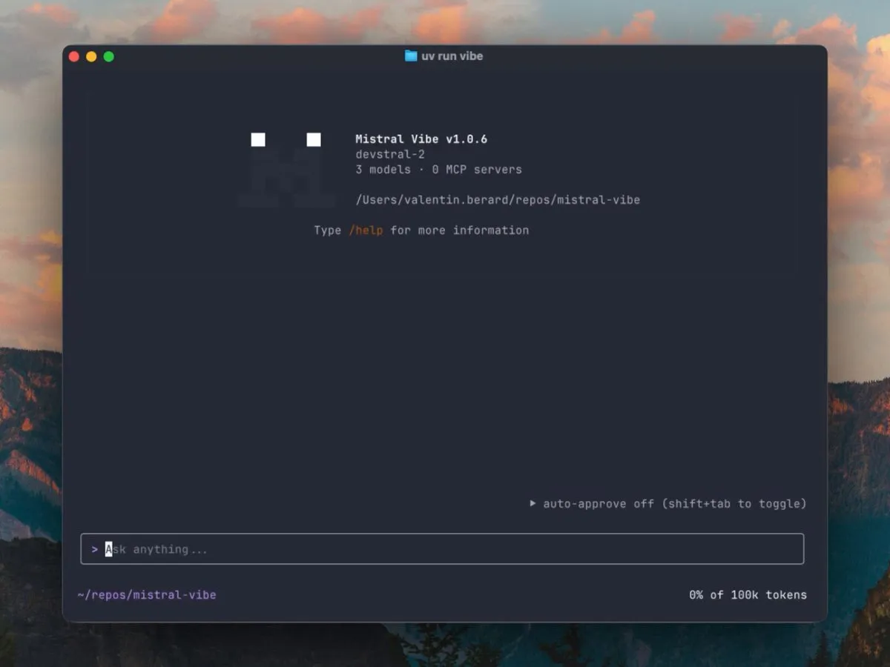Click the '3 models · 0 MCP servers' line
The height and width of the screenshot is (667, 890).
pos(438,170)
